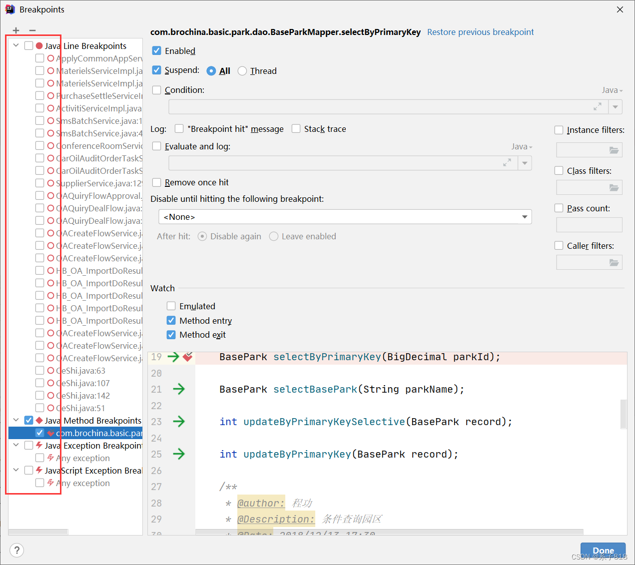Click the Done button

pos(603,550)
